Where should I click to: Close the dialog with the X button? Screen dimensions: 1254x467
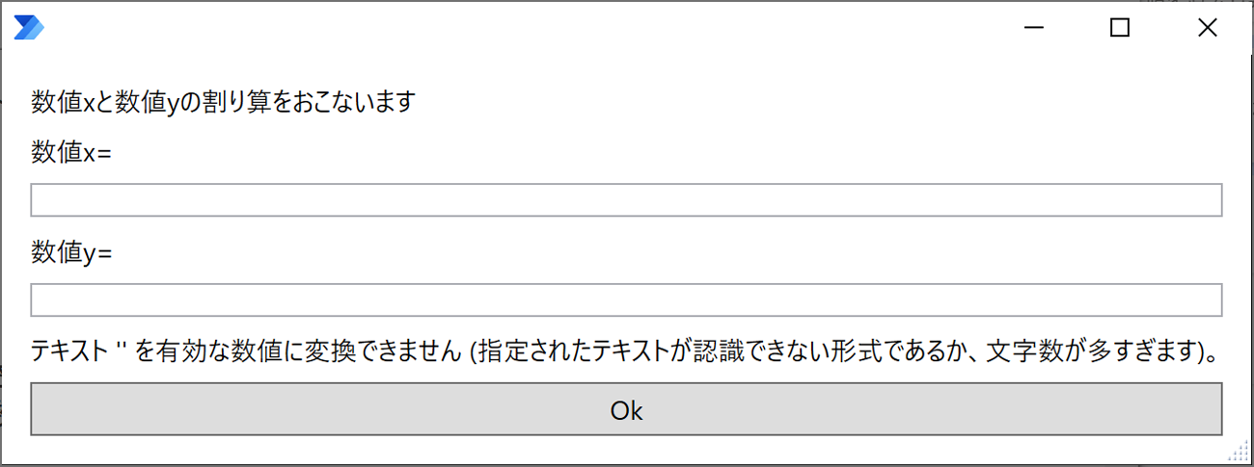pos(1207,28)
